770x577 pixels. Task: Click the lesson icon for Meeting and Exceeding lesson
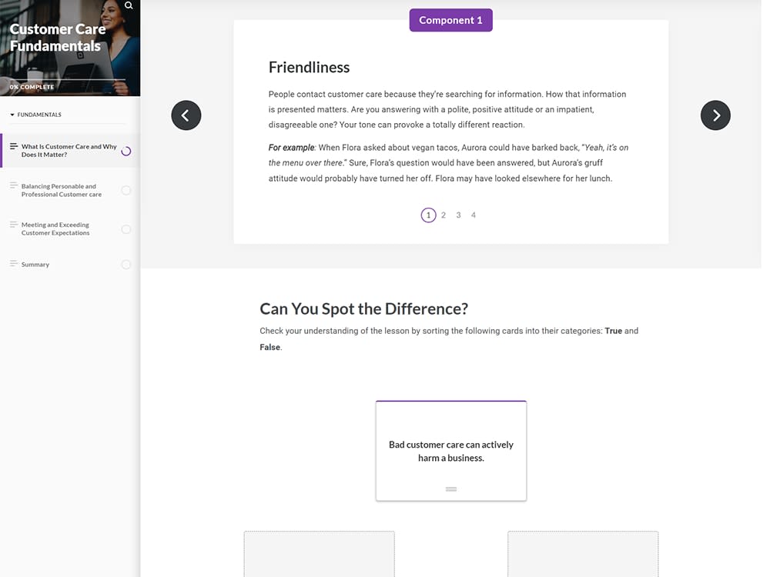pos(13,225)
